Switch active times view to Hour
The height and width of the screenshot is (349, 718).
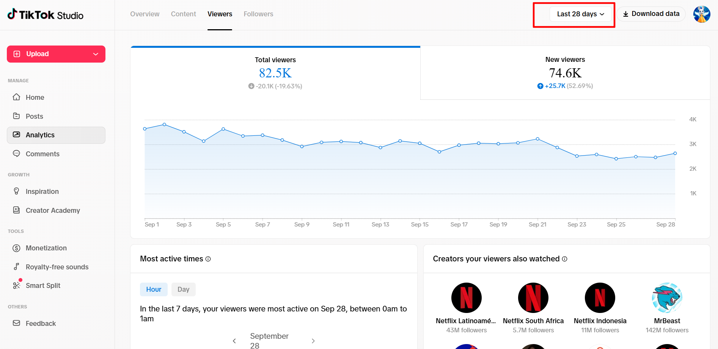pos(154,289)
